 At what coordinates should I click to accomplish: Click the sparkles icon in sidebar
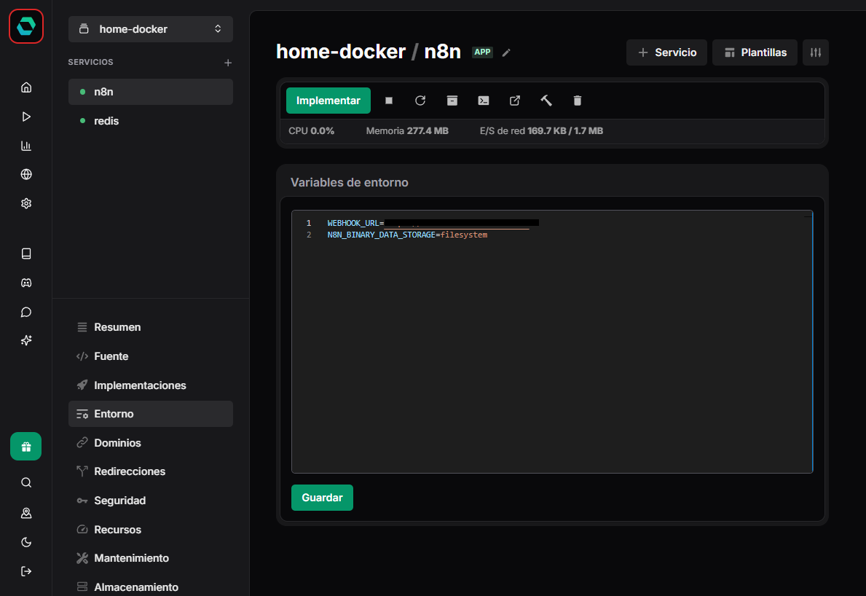[26, 340]
